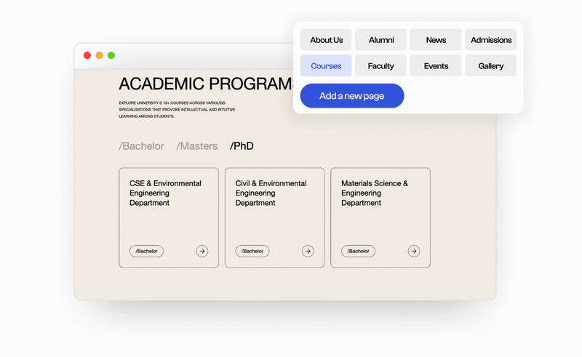Click the green maximize window dot

111,55
